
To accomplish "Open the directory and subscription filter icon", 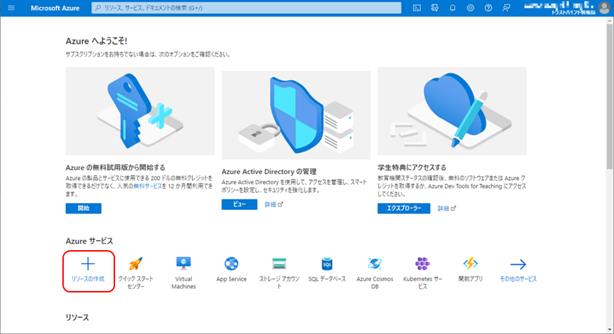I will [x=435, y=8].
